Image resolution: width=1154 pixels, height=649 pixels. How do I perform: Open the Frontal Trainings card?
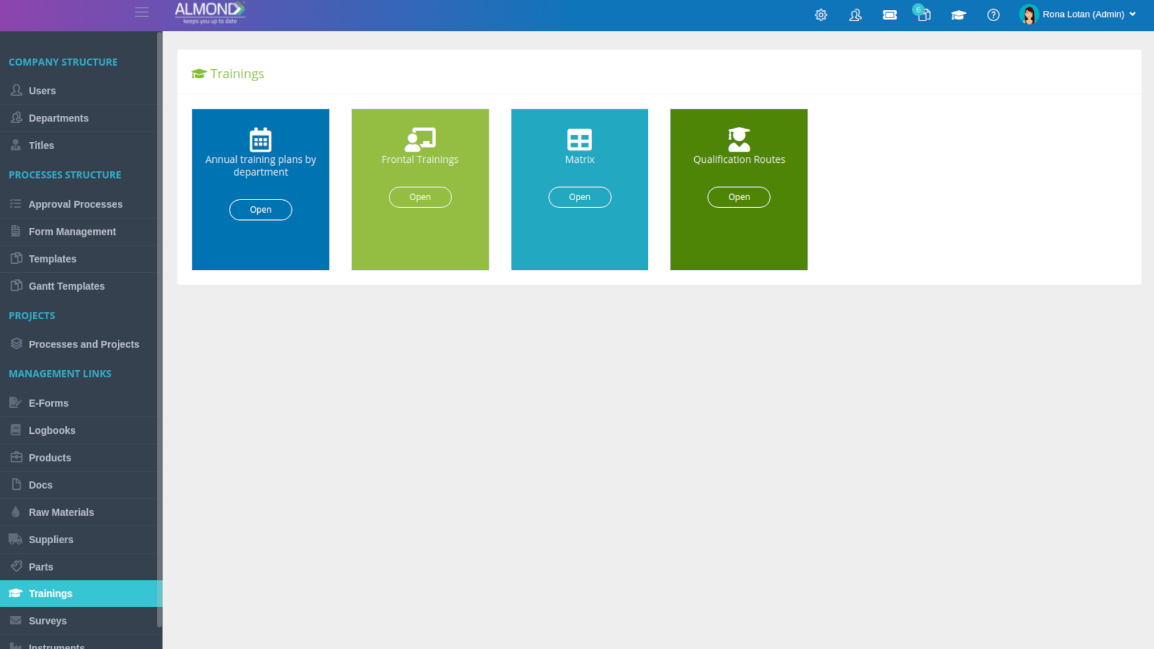point(420,197)
